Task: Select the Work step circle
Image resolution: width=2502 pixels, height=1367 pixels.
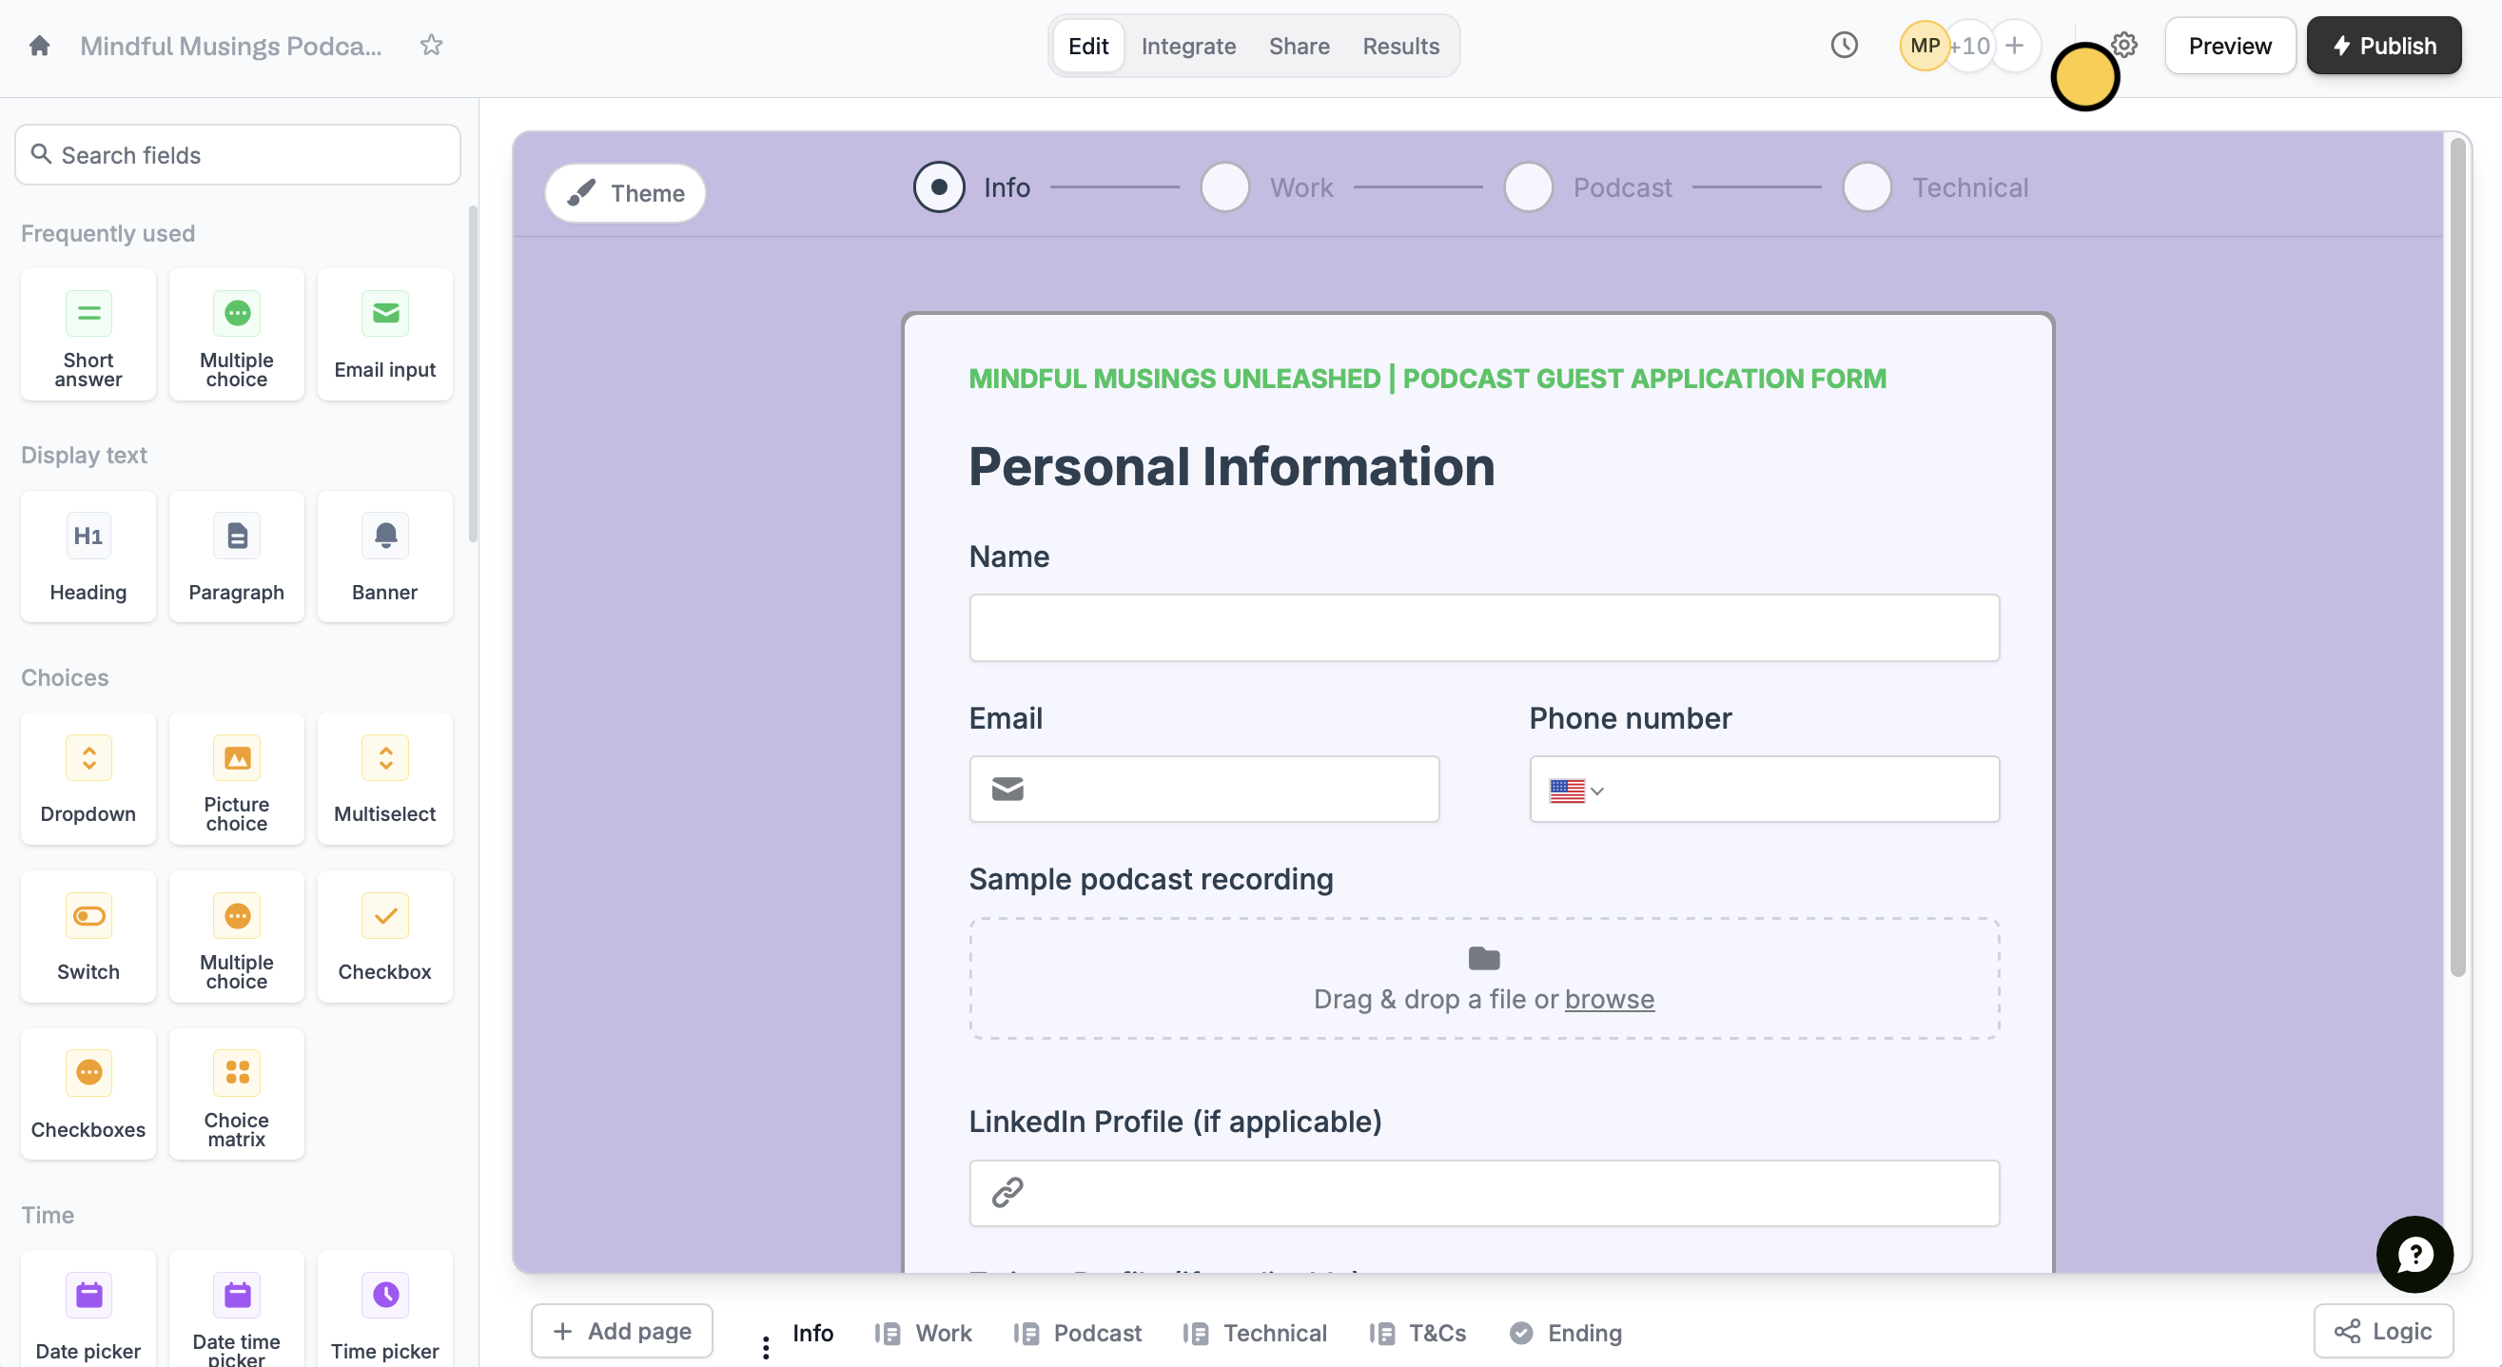Action: [1224, 187]
